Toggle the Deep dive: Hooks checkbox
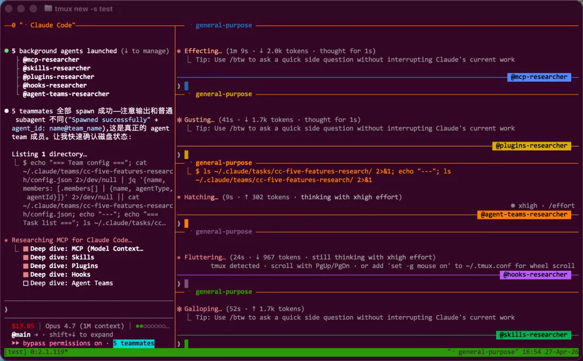Image resolution: width=583 pixels, height=361 pixels. pos(25,275)
